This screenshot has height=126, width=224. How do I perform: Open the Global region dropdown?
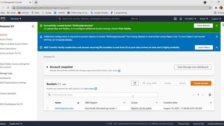click(204, 19)
